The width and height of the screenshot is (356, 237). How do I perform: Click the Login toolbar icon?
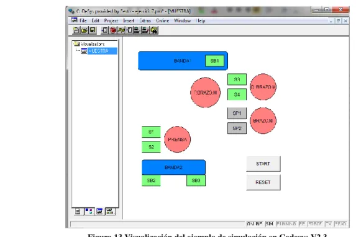137,30
